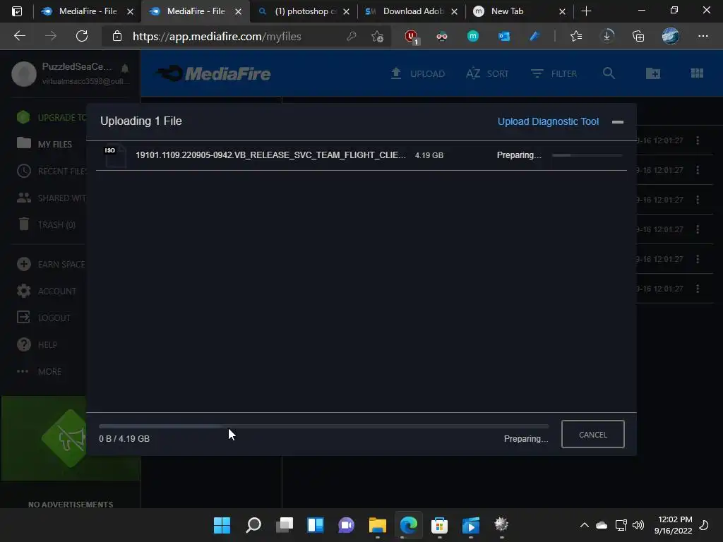Click the green no-ads megaphone banner
723x542 pixels.
(70, 438)
